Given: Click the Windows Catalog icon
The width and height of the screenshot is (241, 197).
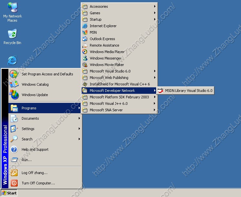Looking at the screenshot, I should (x=14, y=84).
